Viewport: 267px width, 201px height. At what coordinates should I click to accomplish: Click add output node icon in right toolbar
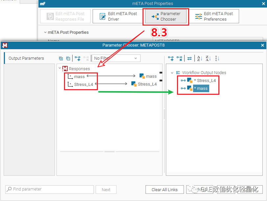pyautogui.click(x=171, y=59)
